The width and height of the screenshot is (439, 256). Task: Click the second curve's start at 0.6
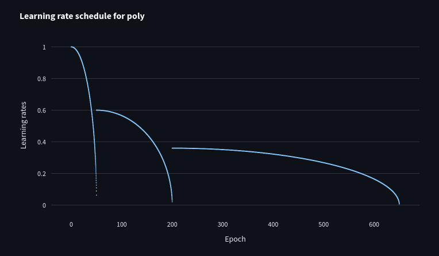coord(97,110)
